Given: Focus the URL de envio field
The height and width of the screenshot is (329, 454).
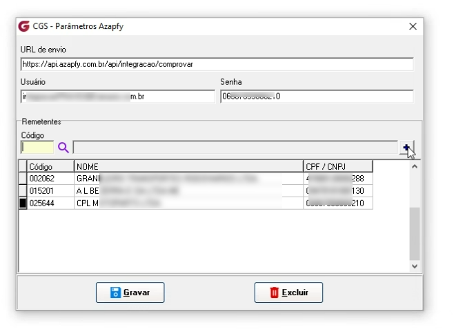Looking at the screenshot, I should point(217,64).
